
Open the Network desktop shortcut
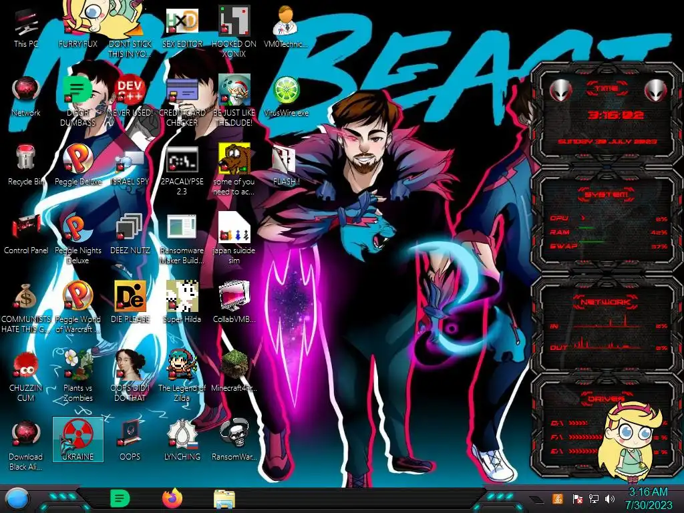coord(26,96)
